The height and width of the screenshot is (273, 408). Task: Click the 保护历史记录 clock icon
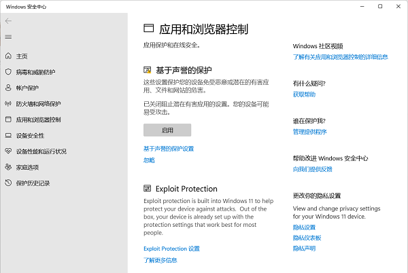pyautogui.click(x=8, y=183)
